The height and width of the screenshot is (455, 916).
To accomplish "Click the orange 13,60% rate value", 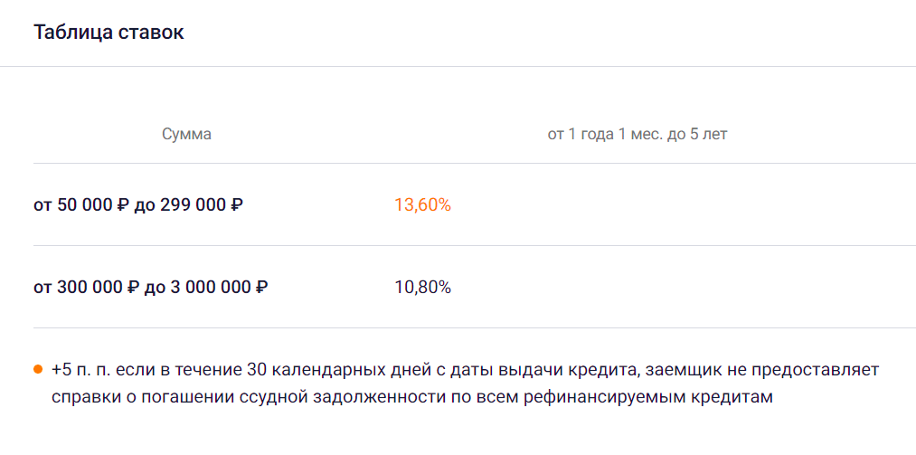I will 423,205.
